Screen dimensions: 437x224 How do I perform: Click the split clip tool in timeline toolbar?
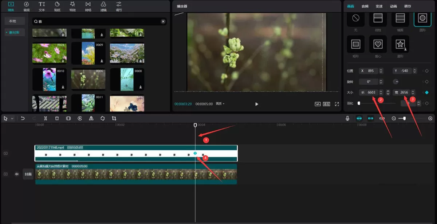coord(46,118)
